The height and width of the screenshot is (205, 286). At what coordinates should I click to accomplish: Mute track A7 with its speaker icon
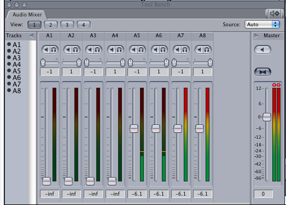coord(178,49)
